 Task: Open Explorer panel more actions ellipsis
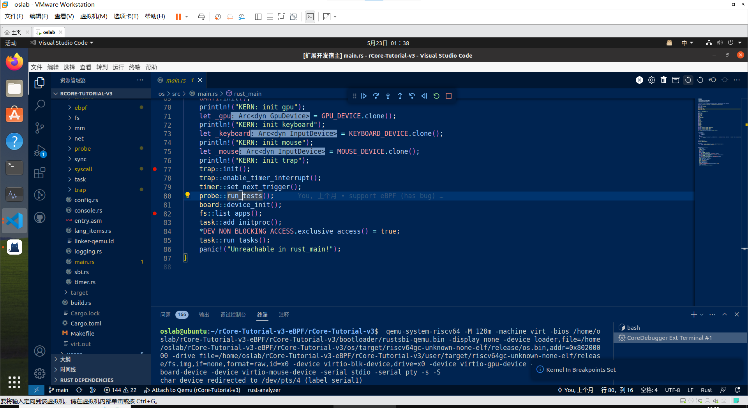tap(140, 80)
